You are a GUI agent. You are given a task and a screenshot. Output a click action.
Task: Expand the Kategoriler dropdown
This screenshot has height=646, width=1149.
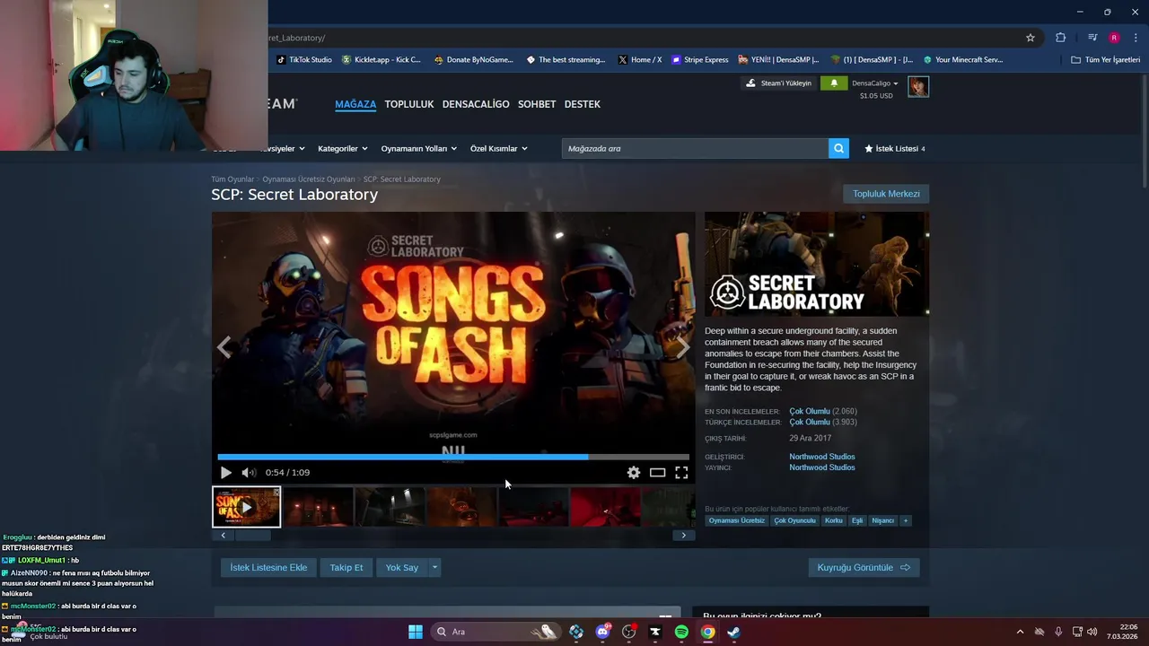tap(343, 149)
